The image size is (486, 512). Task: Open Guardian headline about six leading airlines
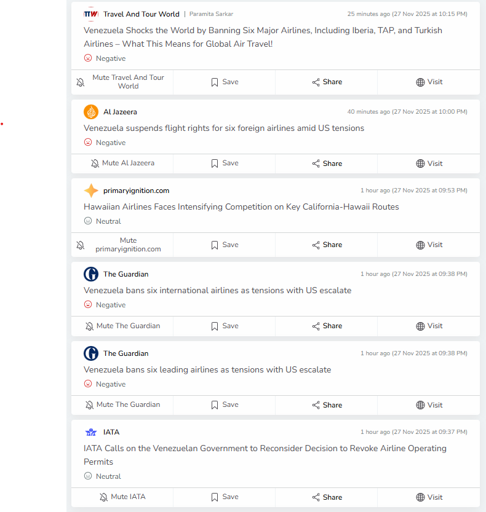pyautogui.click(x=207, y=369)
